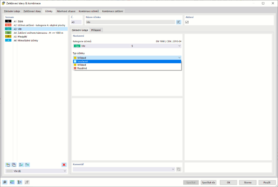Create a new action in the list
The image size is (278, 187).
click(8, 165)
